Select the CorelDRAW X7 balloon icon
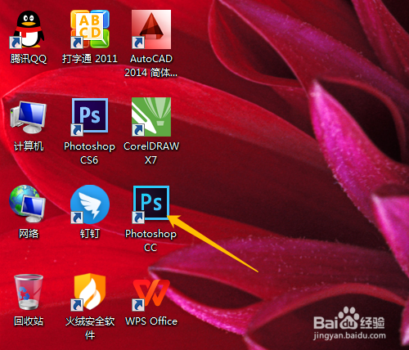 click(151, 117)
